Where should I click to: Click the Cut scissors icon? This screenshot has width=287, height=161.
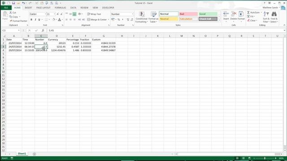11,13
